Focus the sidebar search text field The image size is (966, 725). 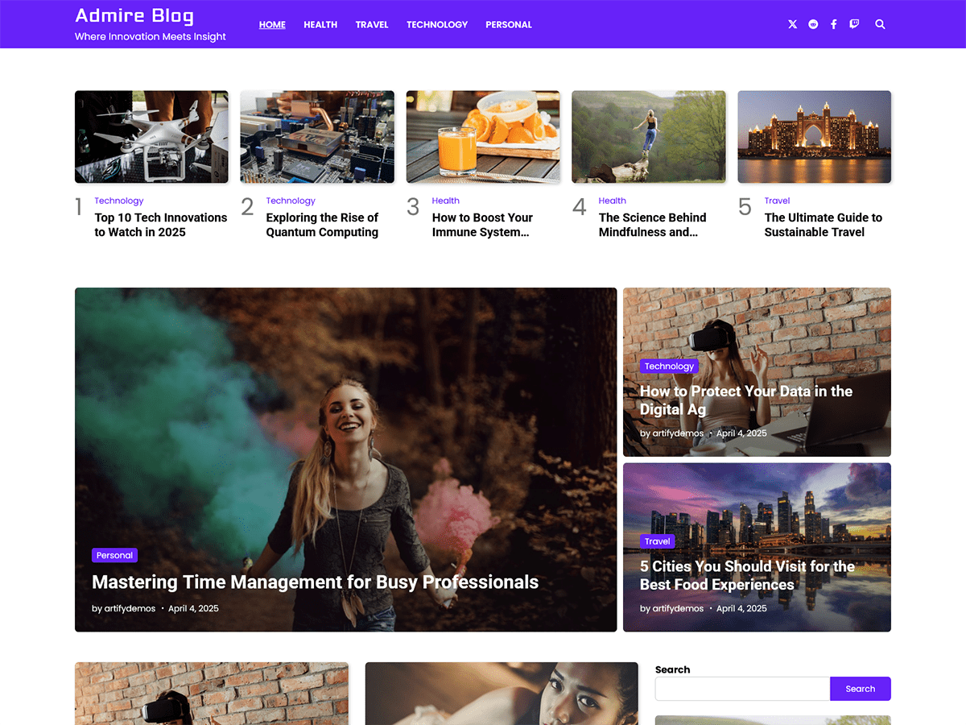741,689
